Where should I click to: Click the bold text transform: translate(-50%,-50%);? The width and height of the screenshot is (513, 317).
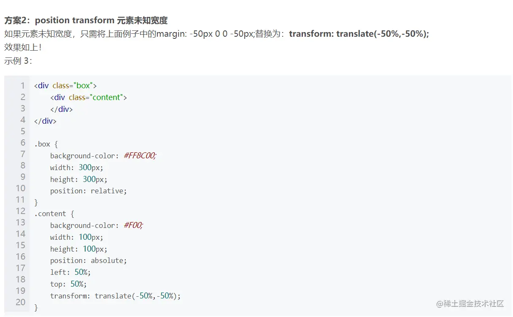(359, 34)
